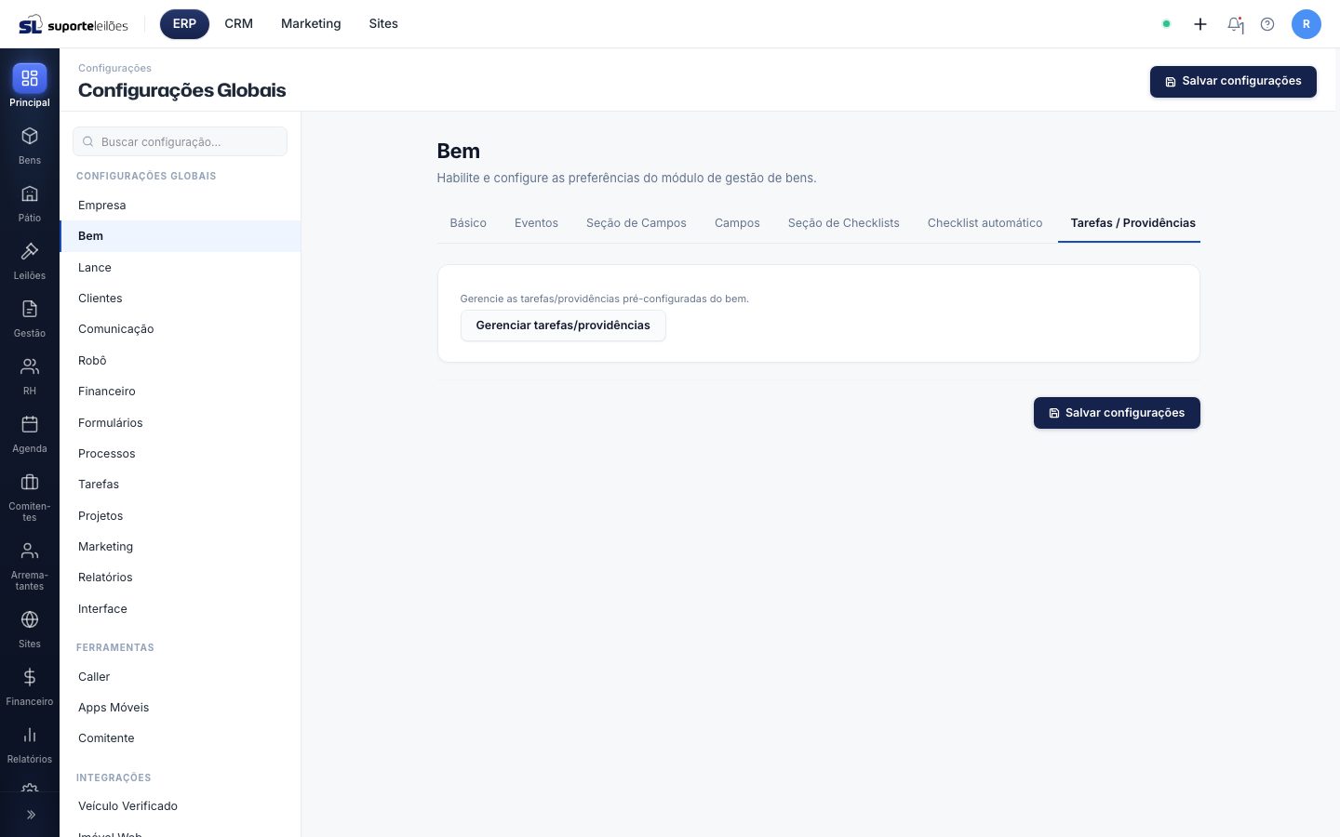Switch to CRM module
This screenshot has width=1340, height=837.
tap(239, 24)
